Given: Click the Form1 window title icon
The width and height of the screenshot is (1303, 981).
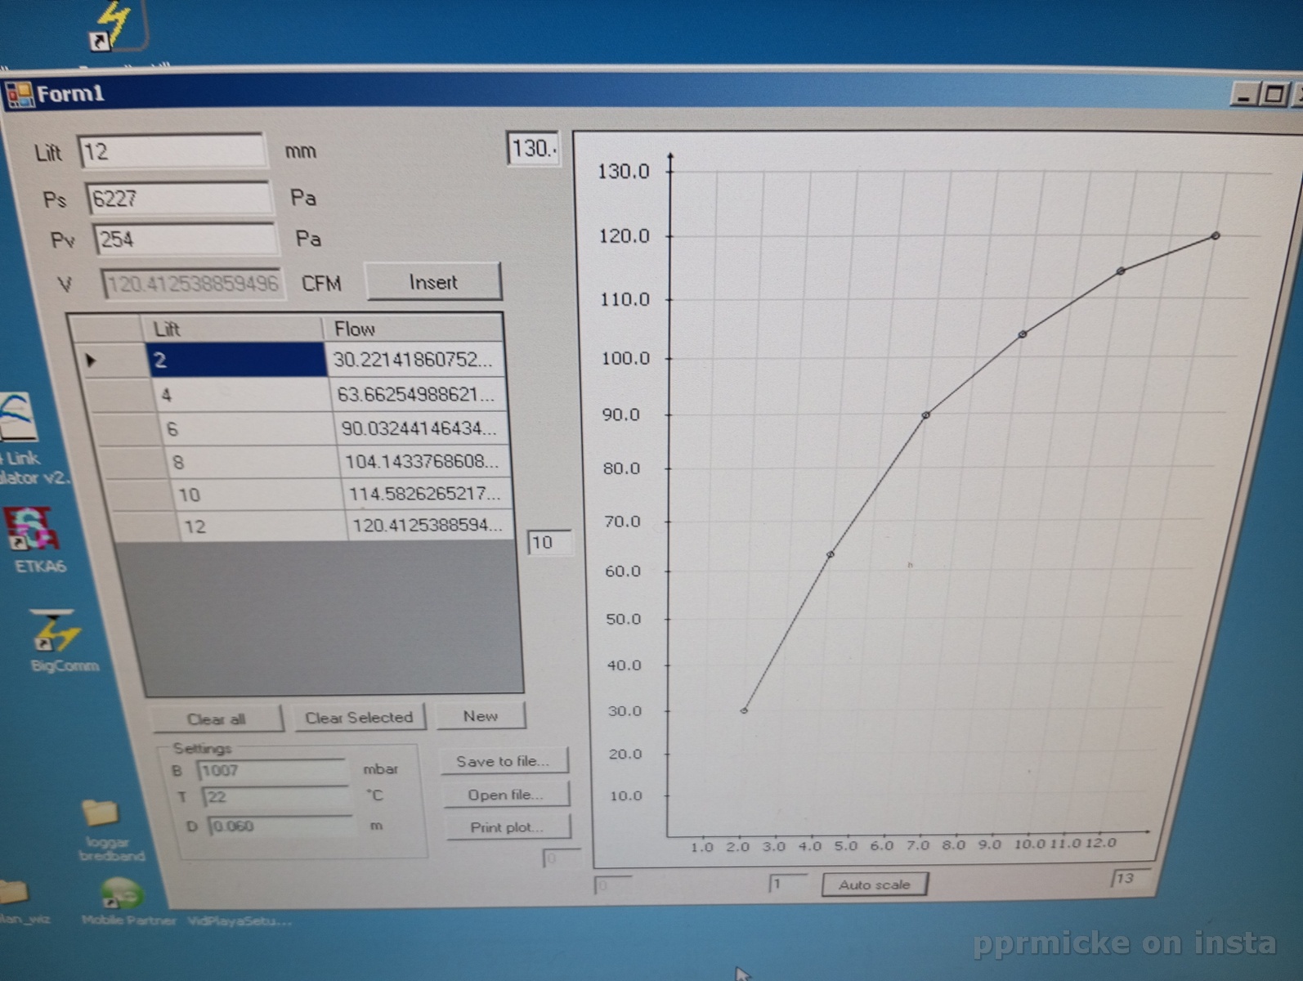Looking at the screenshot, I should click(x=19, y=95).
